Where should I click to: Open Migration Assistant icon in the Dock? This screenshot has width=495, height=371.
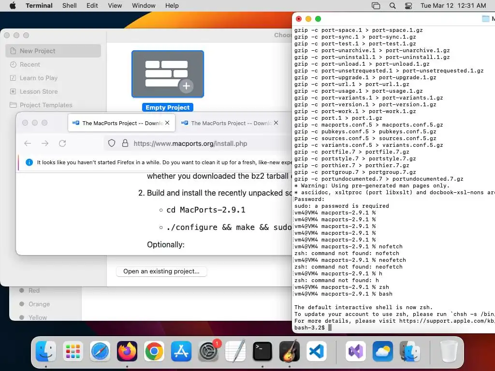click(x=410, y=351)
